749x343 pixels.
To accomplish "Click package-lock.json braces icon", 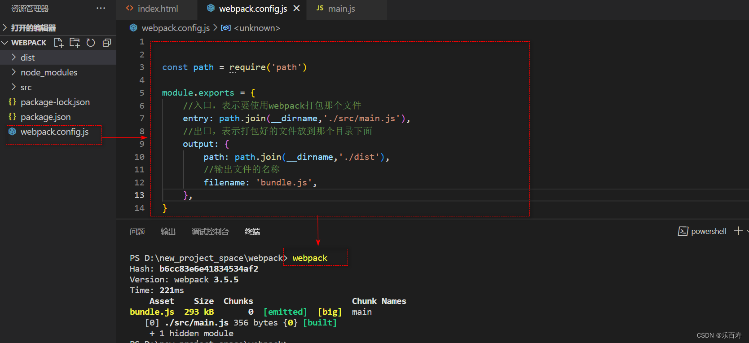I will (x=13, y=102).
